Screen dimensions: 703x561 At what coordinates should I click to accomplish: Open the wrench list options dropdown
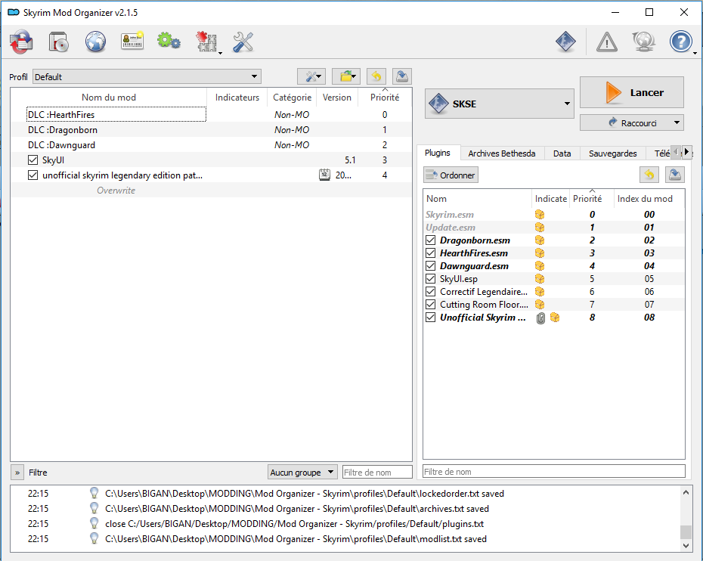[x=312, y=76]
